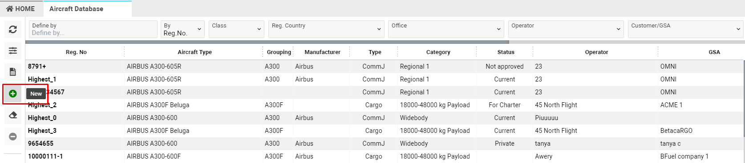745x163 pixels.
Task: Click the refresh icon in sidebar
Action: 12,29
